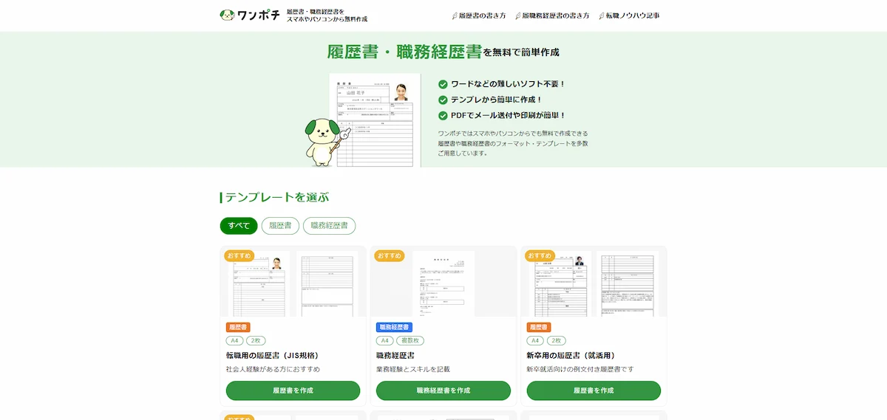The width and height of the screenshot is (887, 420).
Task: Click the 社会人経験がある方におすすめ description
Action: point(273,369)
